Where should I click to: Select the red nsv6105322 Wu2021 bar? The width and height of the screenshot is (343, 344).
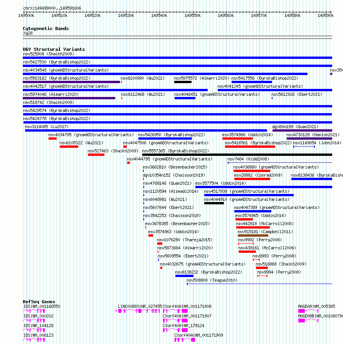coord(69,147)
